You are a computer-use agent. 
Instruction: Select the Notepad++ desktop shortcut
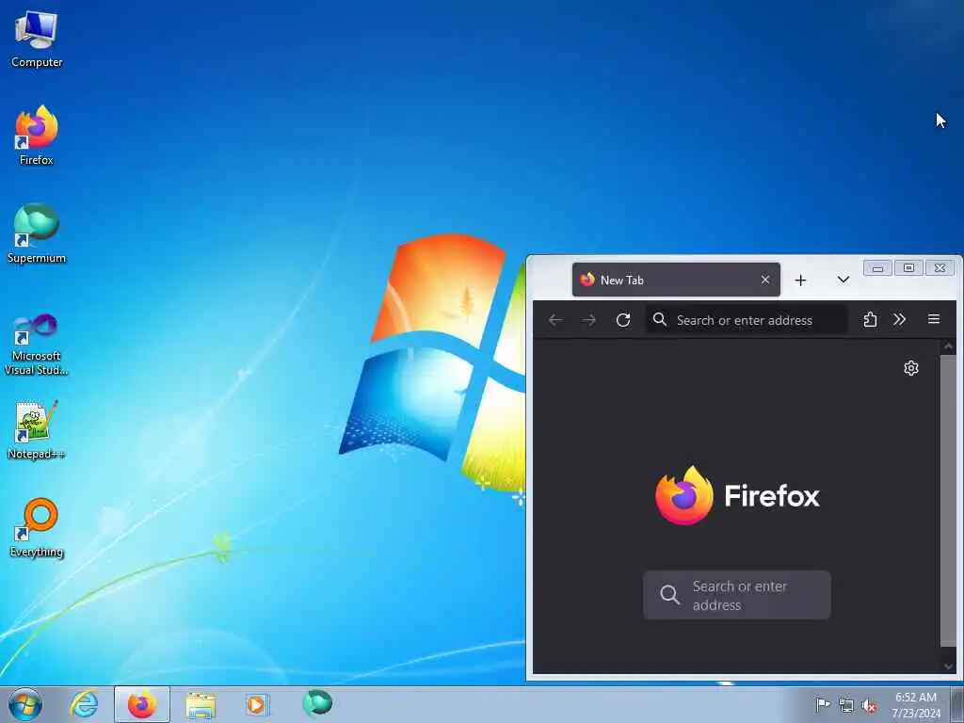(37, 430)
